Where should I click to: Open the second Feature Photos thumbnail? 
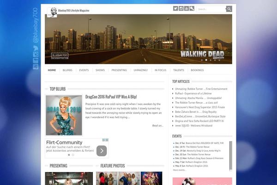point(129,178)
